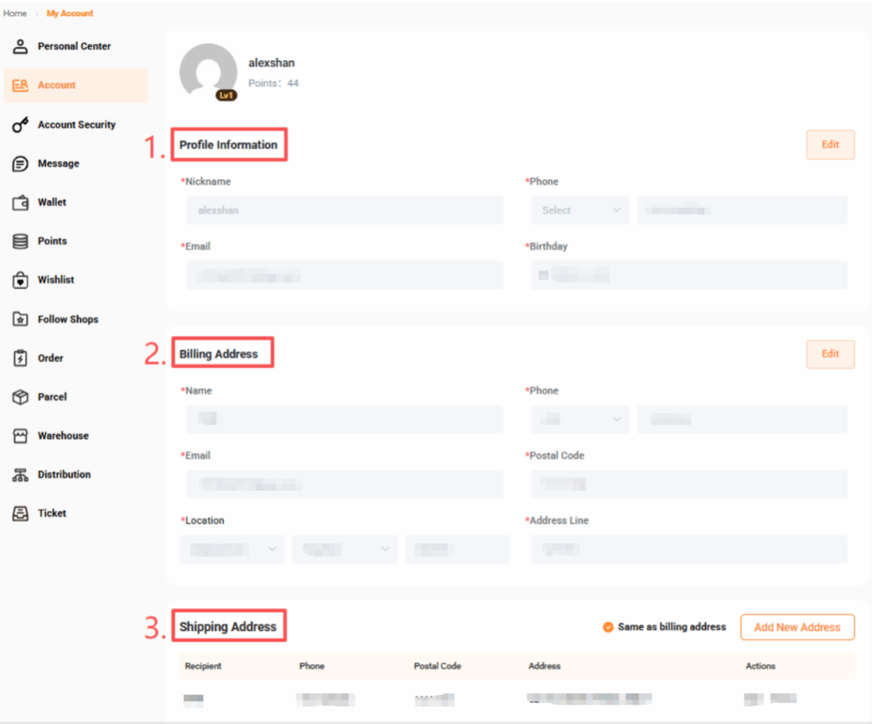Click the Personal Center person icon
872x724 pixels.
click(x=20, y=46)
